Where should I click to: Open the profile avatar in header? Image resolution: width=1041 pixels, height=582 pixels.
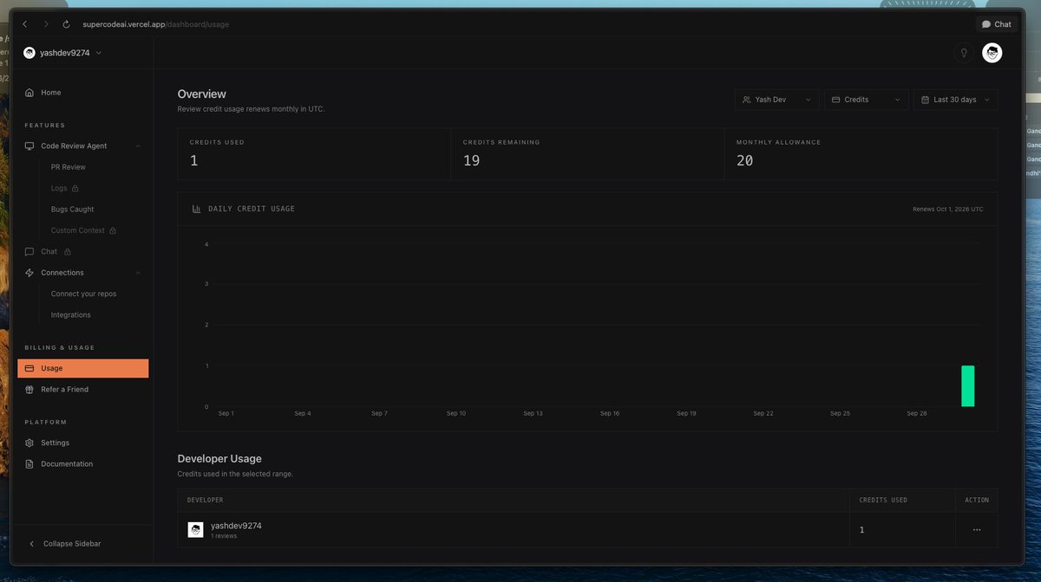992,53
